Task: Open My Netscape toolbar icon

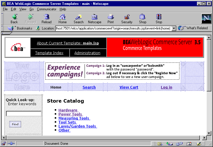Action: 95,19
